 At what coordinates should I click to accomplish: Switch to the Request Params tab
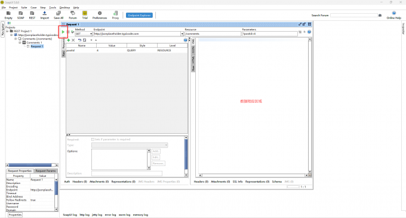click(45, 171)
